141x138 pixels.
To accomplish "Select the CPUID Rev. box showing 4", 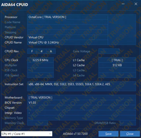I will [41, 51].
